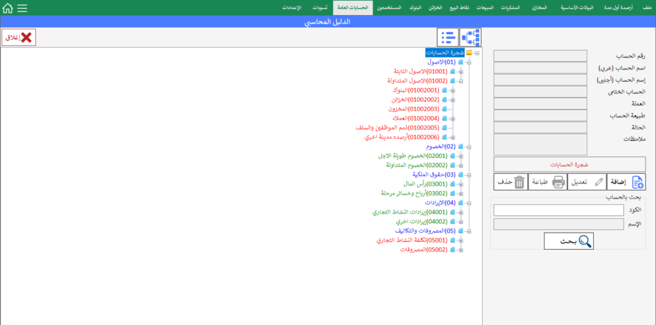The image size is (656, 325).
Task: Expand the الاصول الثابتة (01001) node
Action: [461, 71]
